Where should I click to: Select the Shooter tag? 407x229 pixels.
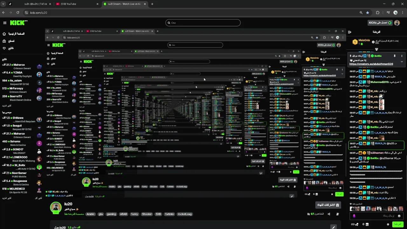coord(147,214)
